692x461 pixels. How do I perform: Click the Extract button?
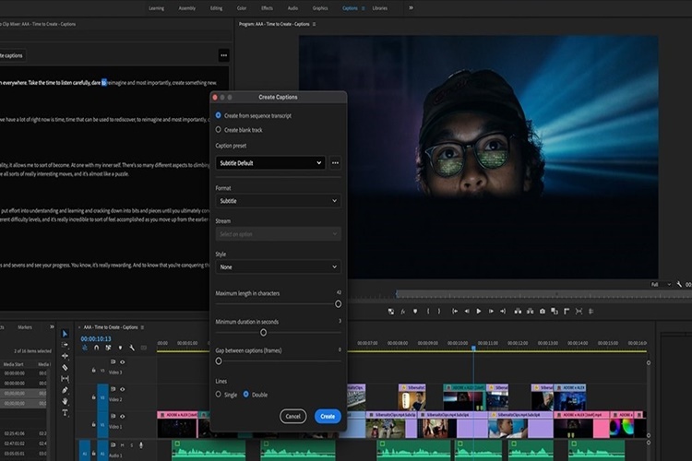pyautogui.click(x=530, y=311)
